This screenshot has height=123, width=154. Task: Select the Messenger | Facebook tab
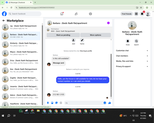19,2
